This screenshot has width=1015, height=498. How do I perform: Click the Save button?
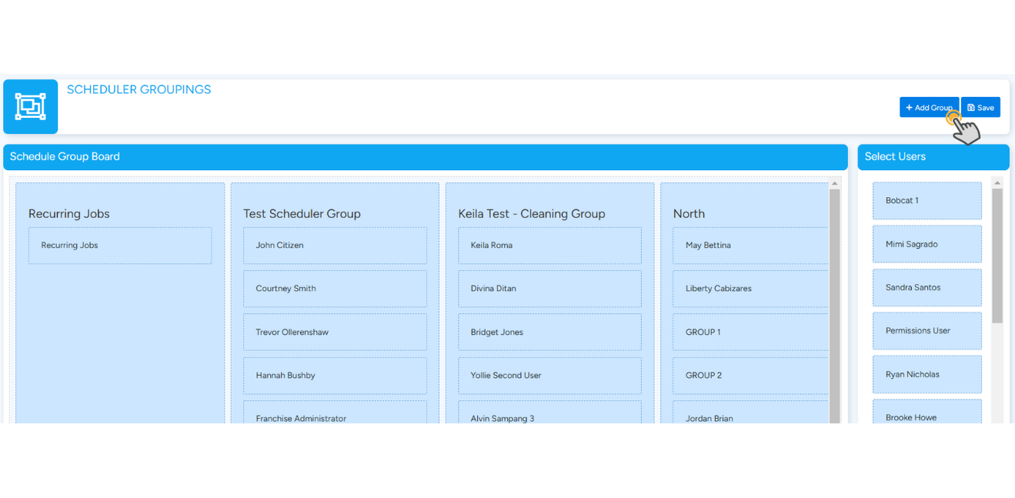click(x=980, y=108)
